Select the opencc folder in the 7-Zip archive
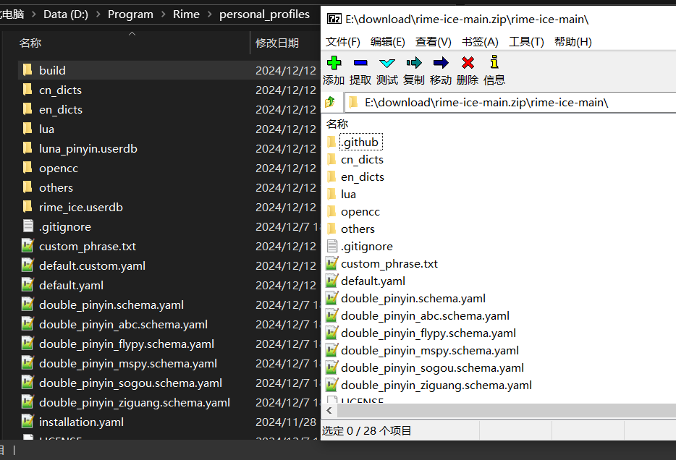 (x=360, y=212)
